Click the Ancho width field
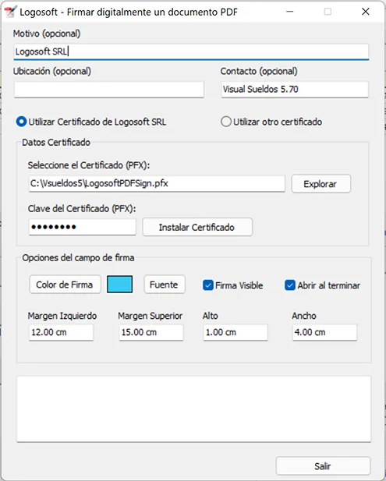This screenshot has height=481, width=386. click(x=325, y=333)
